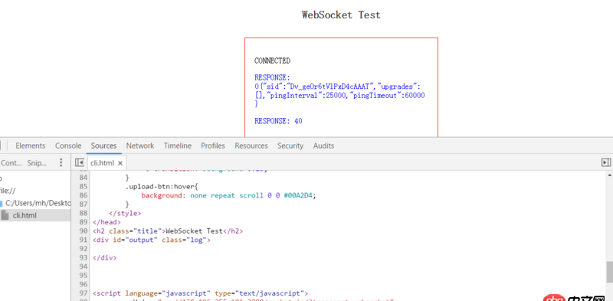Click the source editor vertical scrollbar thumb
The width and height of the screenshot is (613, 301).
(609, 272)
